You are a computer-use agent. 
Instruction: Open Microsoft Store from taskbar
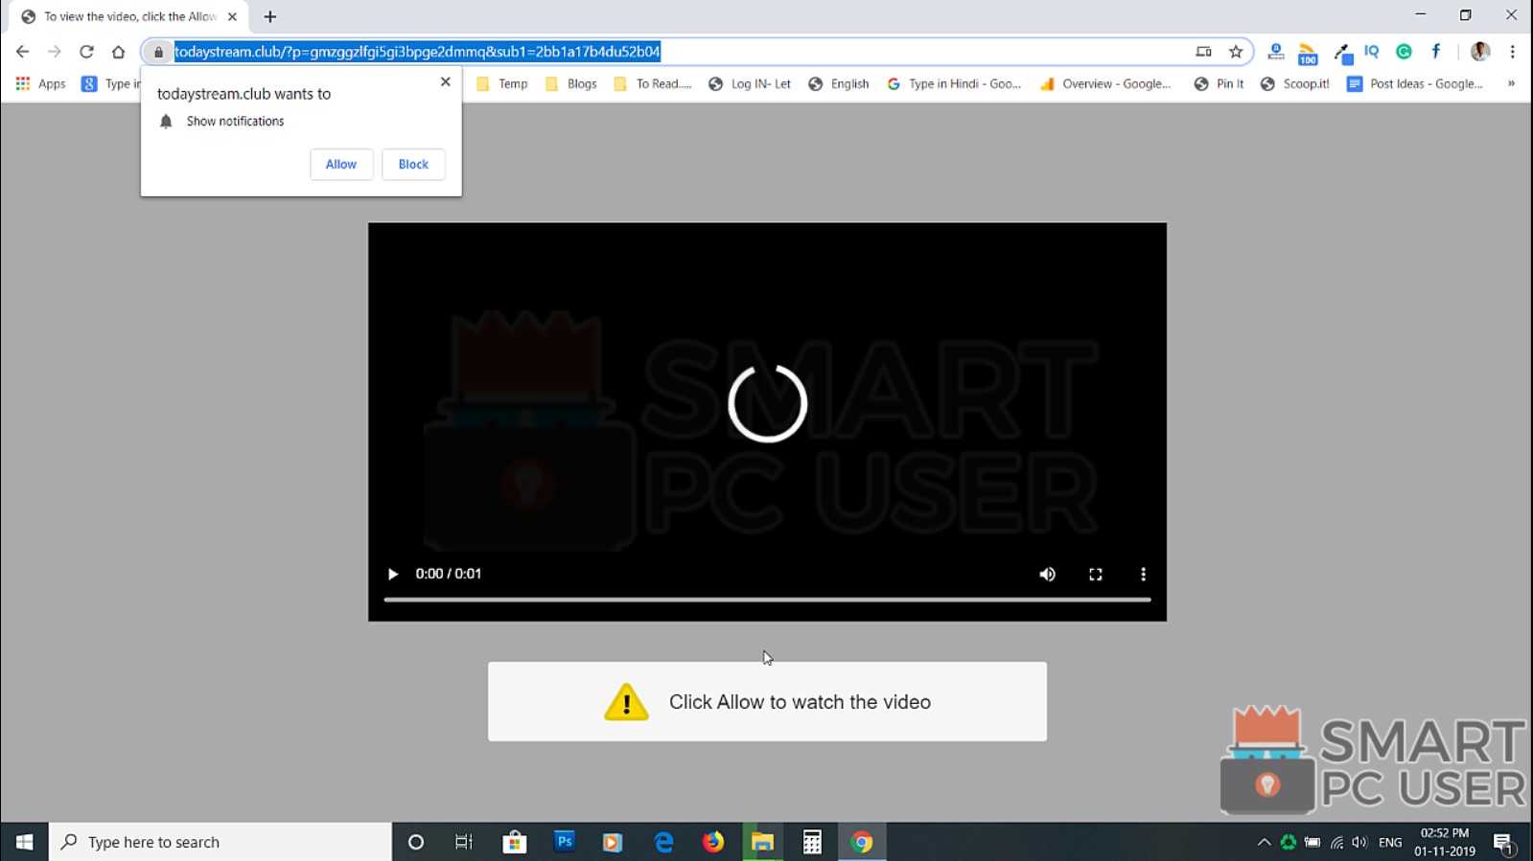coord(515,842)
